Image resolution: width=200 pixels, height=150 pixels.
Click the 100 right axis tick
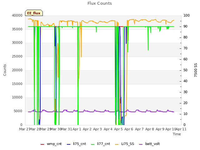(x=187, y=15)
